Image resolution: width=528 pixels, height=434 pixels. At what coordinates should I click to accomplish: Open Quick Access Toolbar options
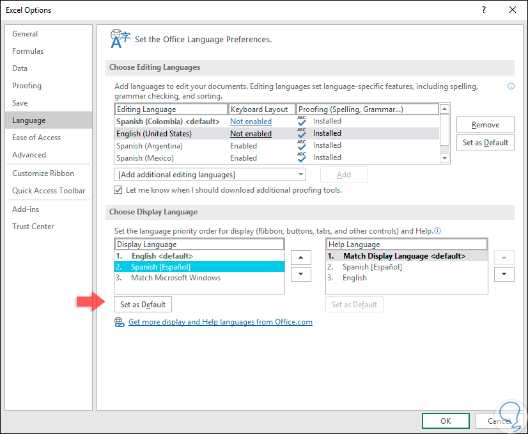tap(49, 191)
